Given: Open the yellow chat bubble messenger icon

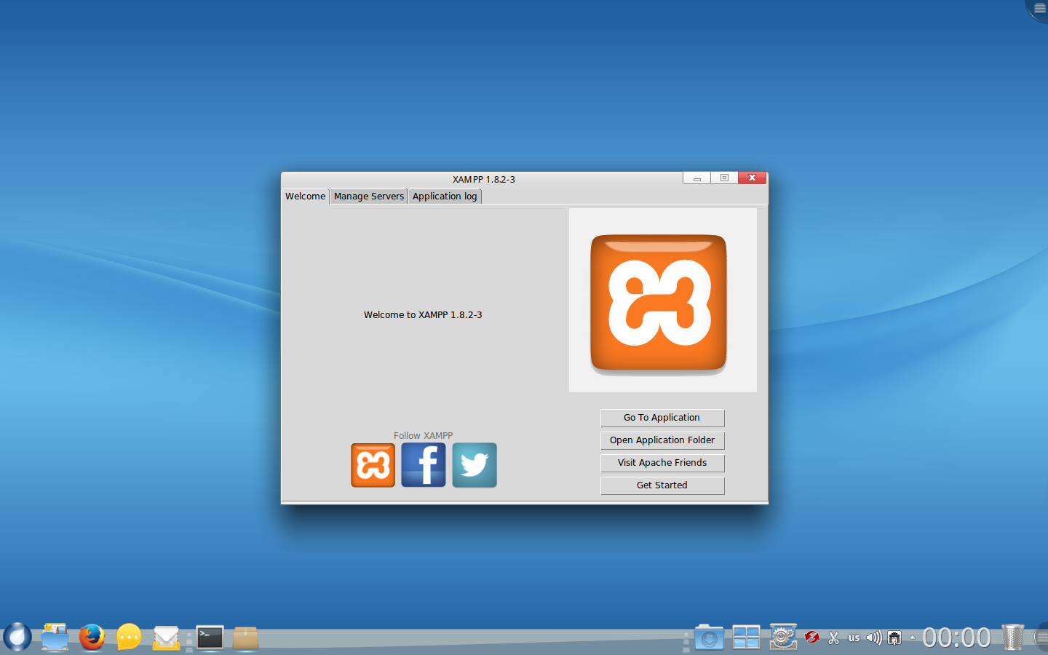Looking at the screenshot, I should [x=129, y=638].
